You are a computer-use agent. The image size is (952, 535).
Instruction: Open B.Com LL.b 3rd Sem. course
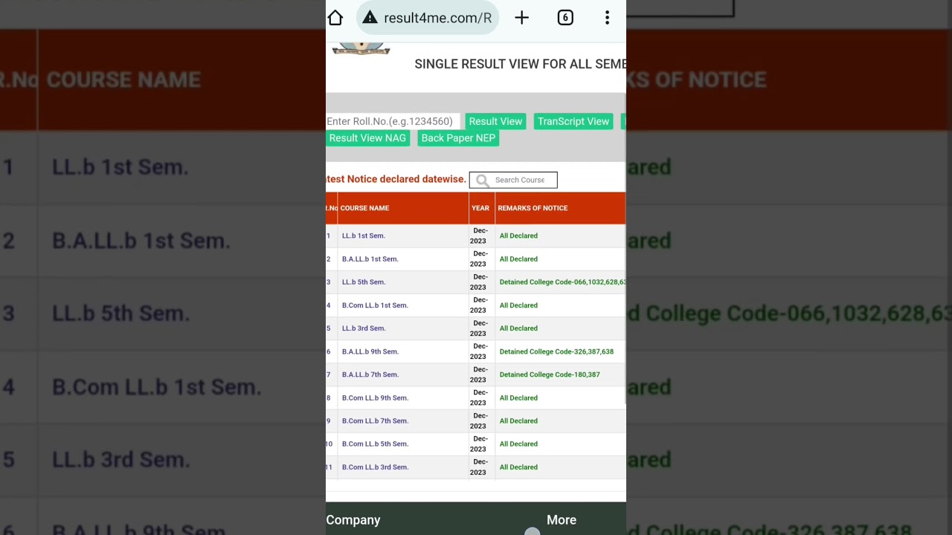(x=375, y=467)
